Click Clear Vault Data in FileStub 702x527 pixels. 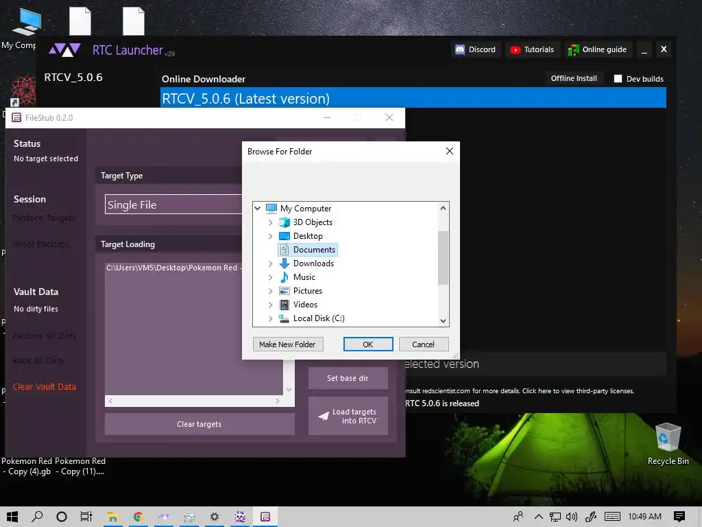pos(44,386)
